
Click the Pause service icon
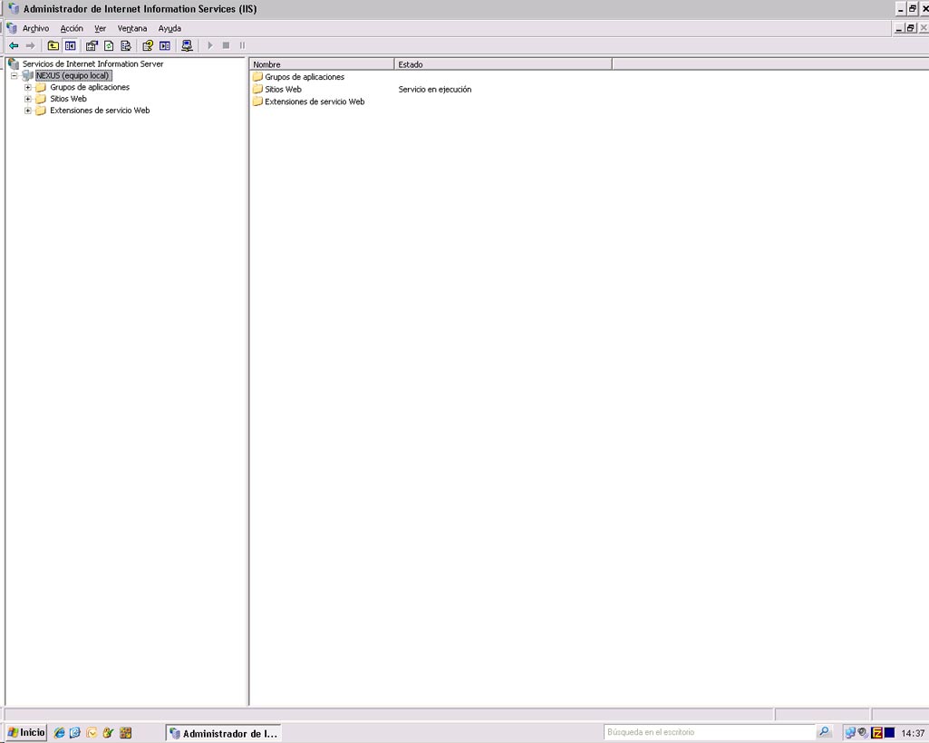click(242, 45)
